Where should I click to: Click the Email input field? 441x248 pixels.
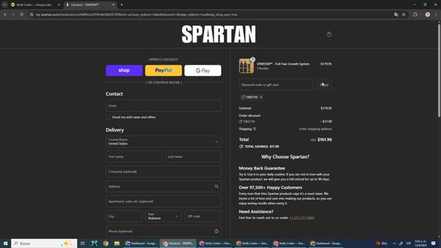click(163, 105)
